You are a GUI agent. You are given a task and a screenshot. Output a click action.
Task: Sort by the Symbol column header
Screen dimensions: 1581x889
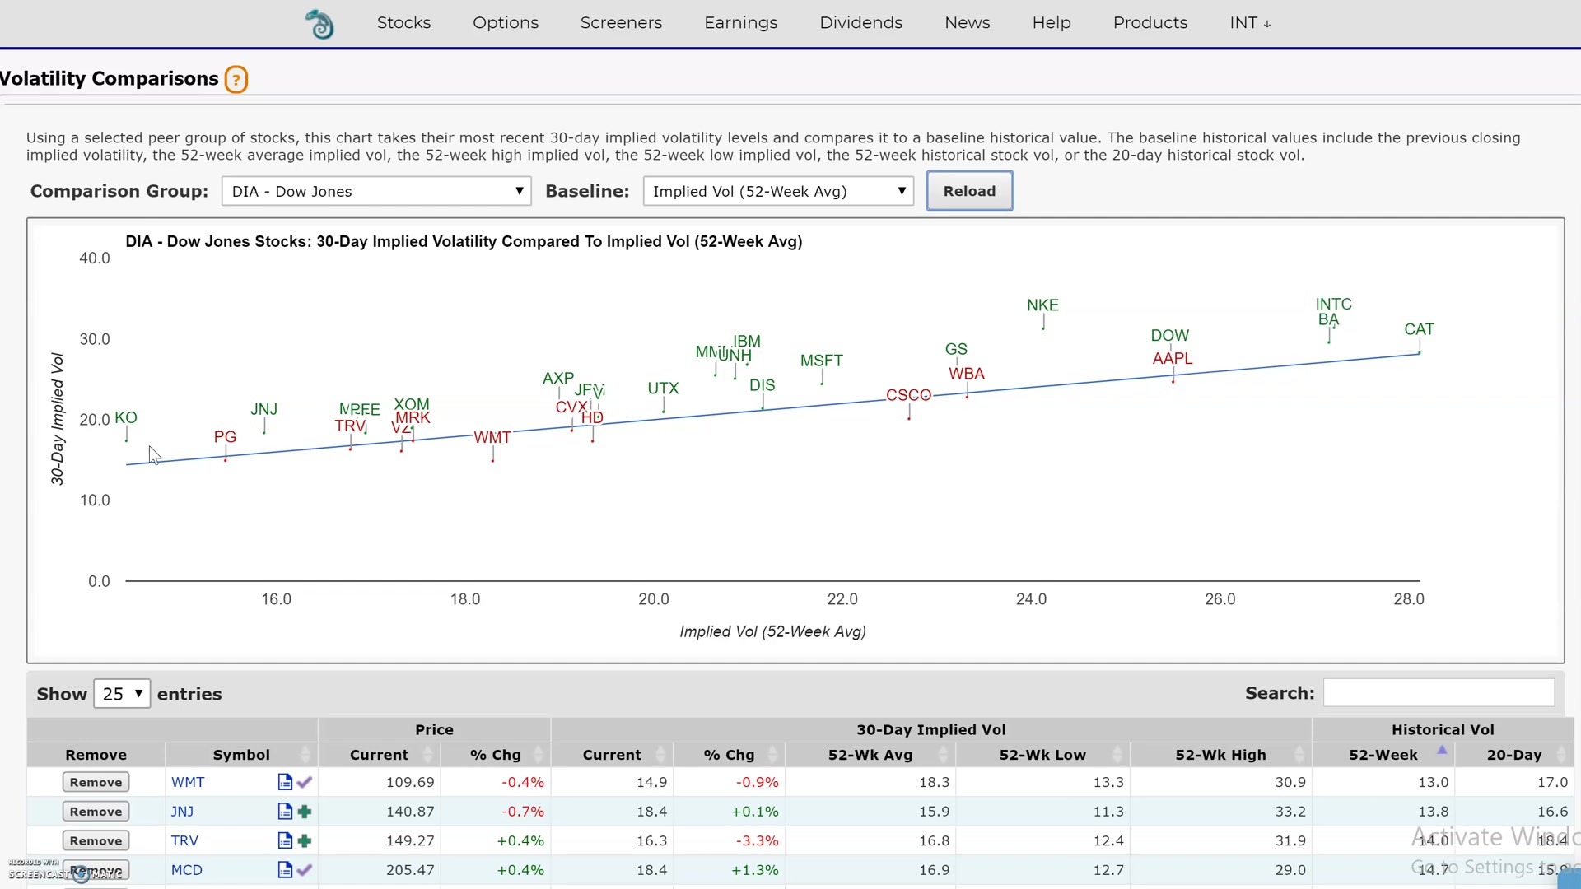[x=241, y=755]
